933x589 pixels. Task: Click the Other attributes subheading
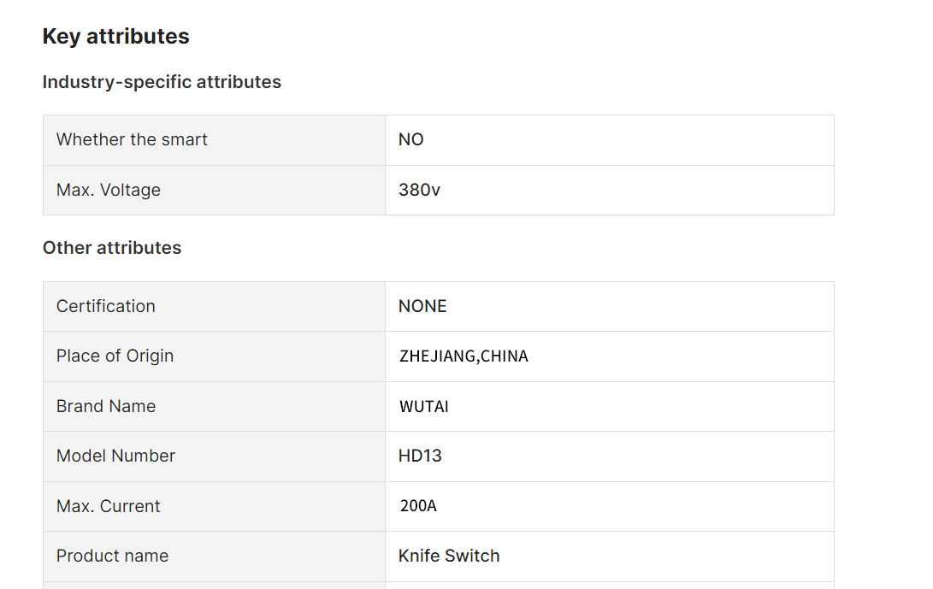tap(112, 248)
